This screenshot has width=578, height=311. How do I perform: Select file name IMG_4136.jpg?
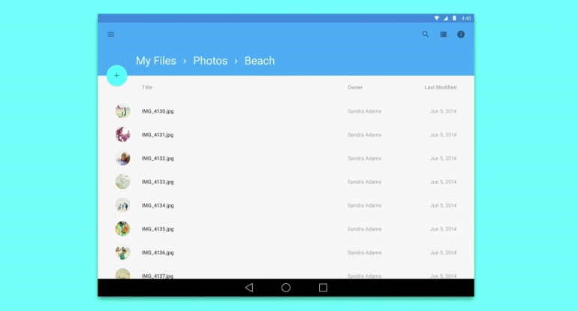point(158,252)
